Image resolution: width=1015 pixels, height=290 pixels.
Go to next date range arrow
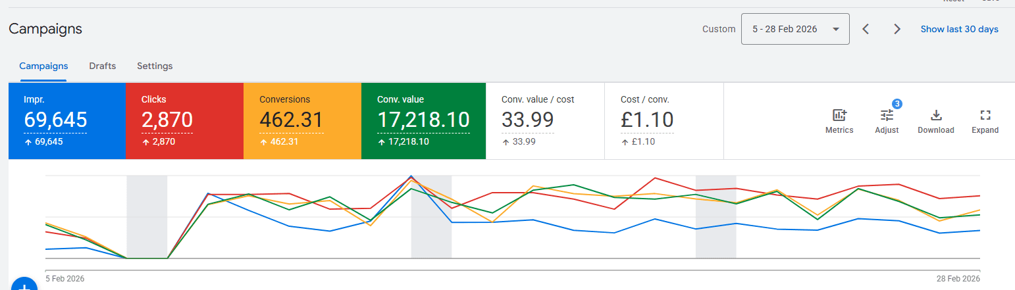coord(897,29)
